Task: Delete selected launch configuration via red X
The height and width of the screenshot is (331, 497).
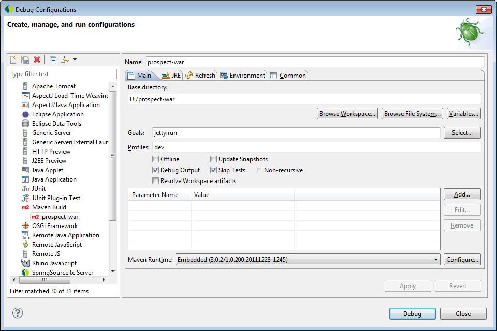Action: (x=37, y=59)
